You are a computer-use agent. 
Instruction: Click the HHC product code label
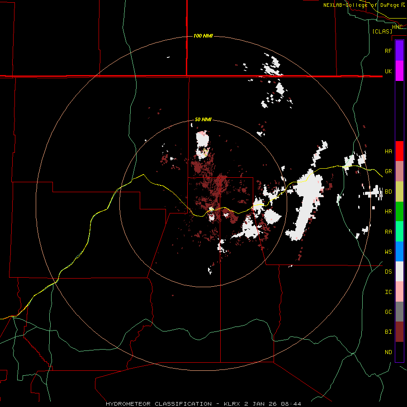click(x=397, y=27)
